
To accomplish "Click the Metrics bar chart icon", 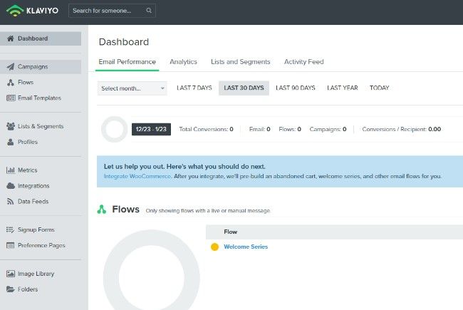I will [x=11, y=170].
